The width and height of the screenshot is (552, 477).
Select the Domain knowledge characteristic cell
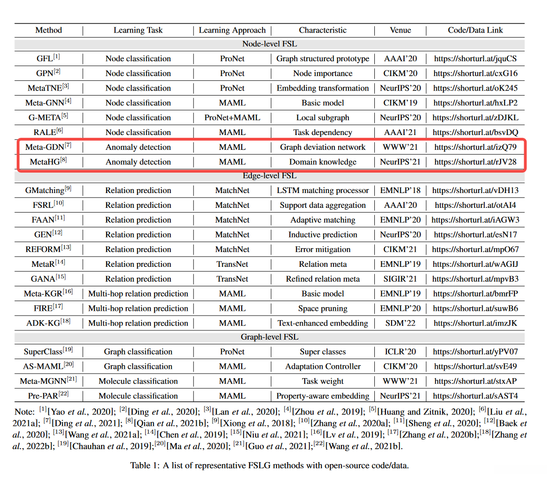[x=322, y=162]
